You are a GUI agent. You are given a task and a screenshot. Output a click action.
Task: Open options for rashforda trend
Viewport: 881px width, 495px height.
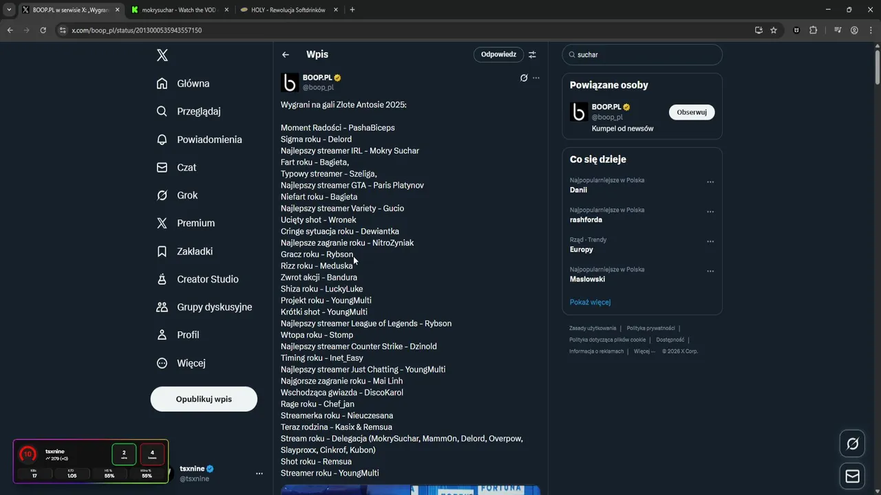click(x=710, y=212)
